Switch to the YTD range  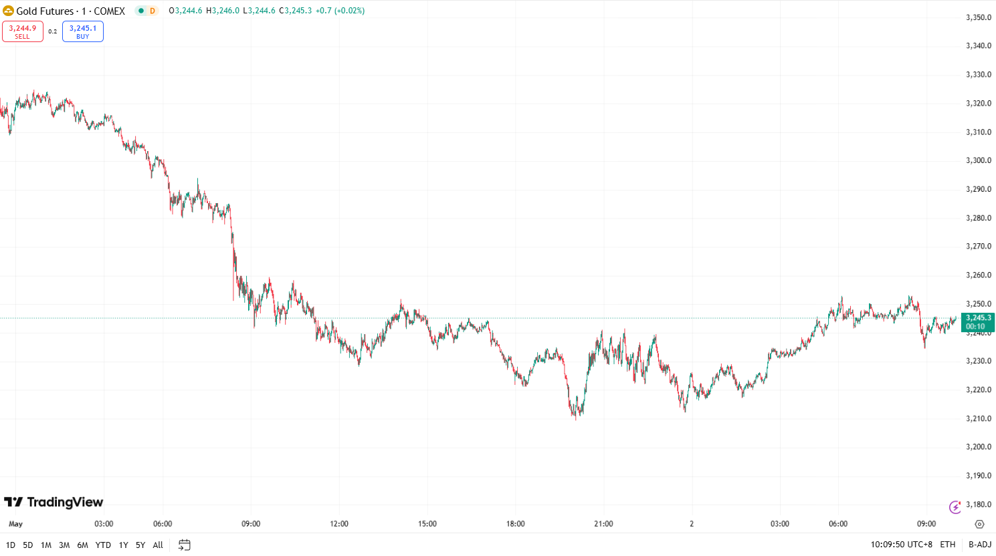point(103,545)
